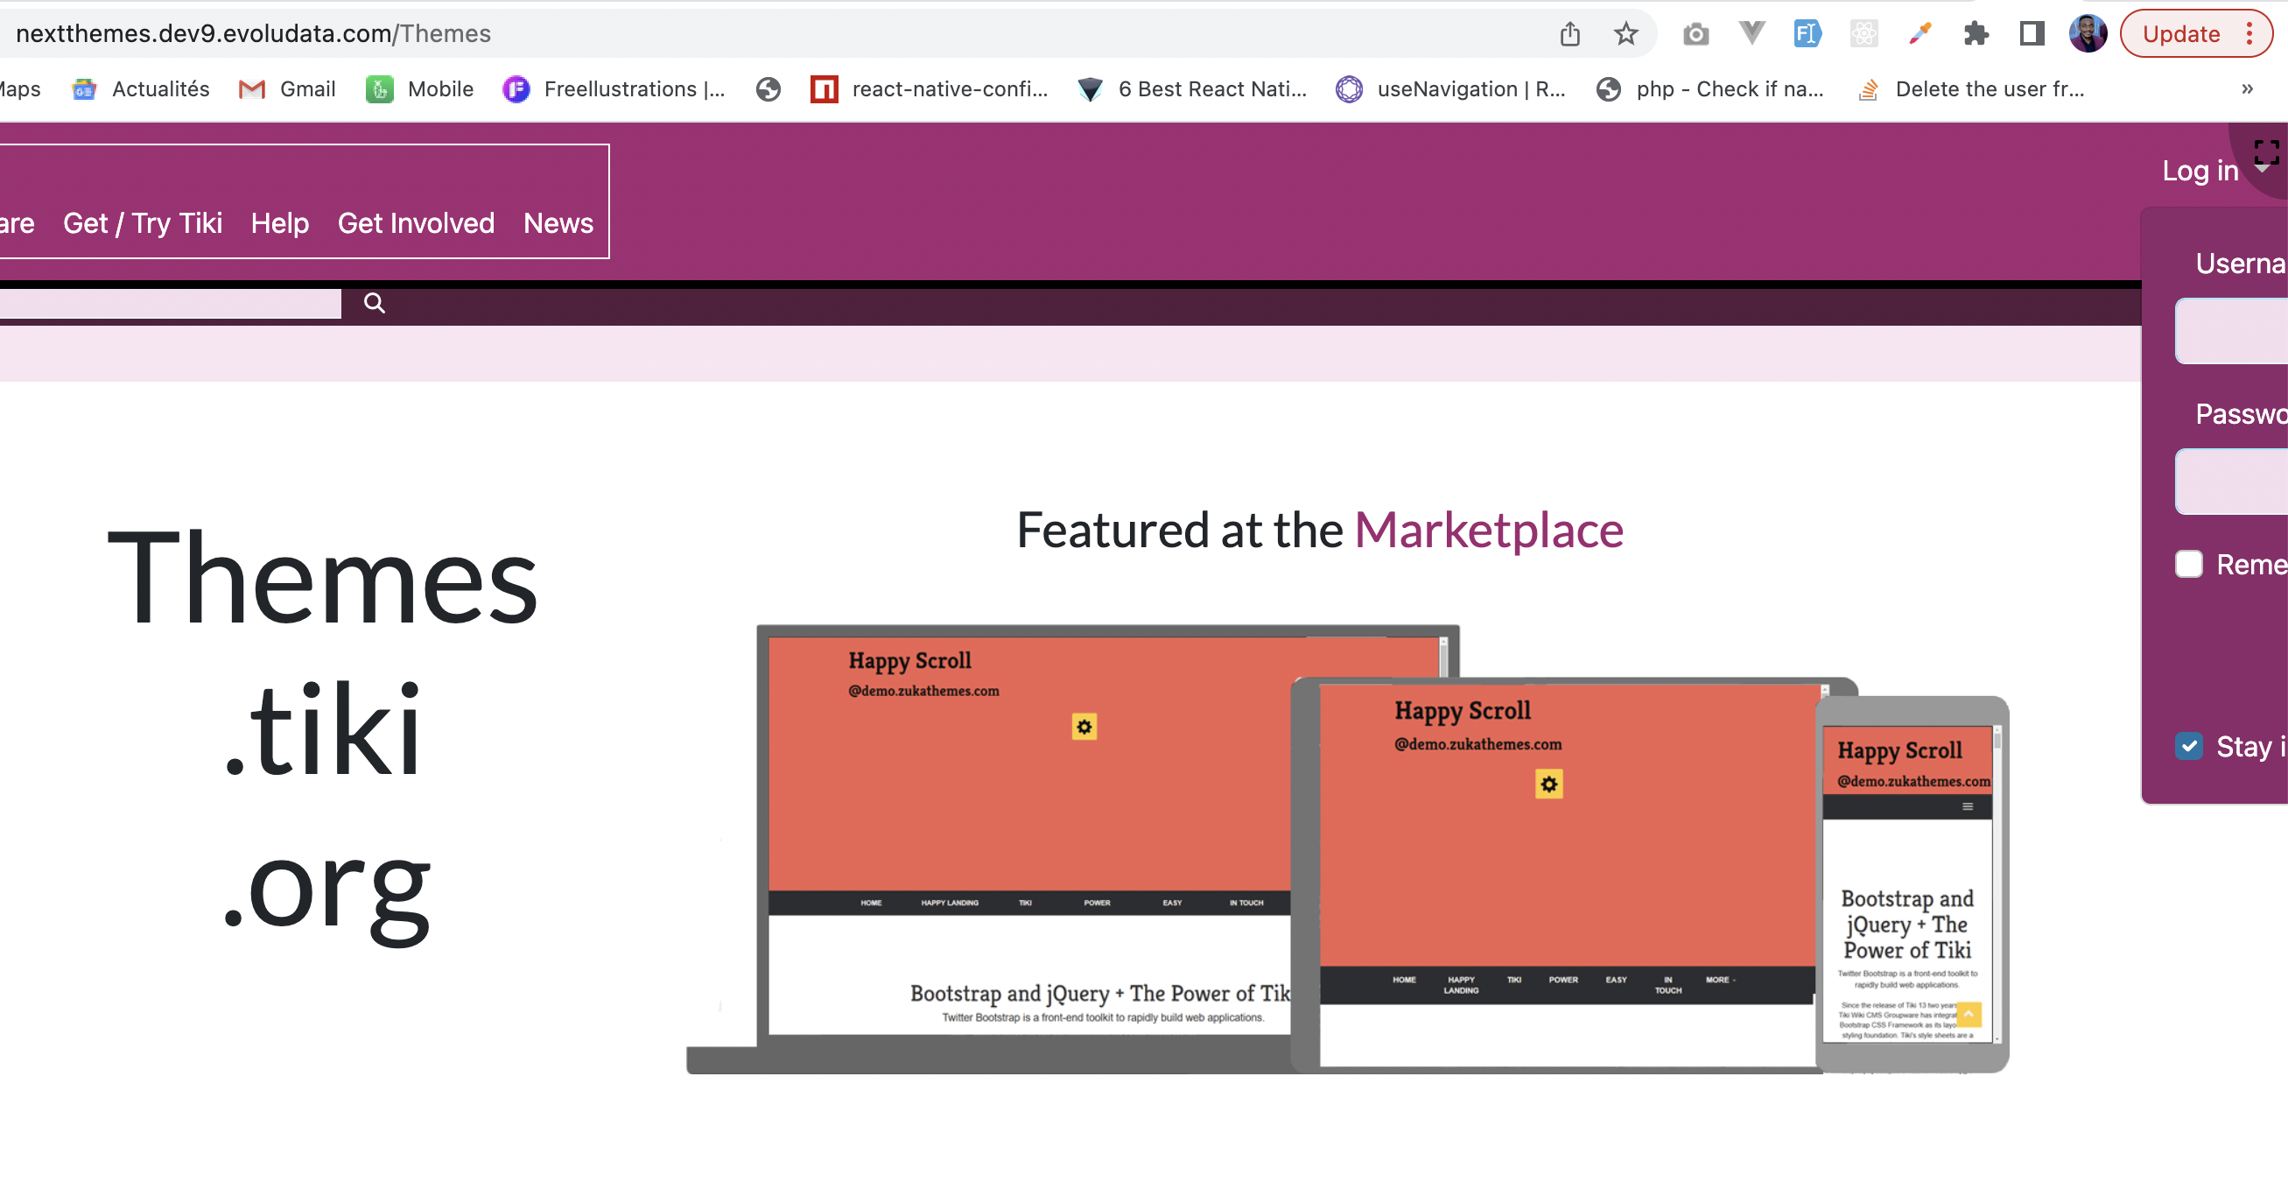
Task: Toggle the browser side panel icon
Action: click(2032, 34)
